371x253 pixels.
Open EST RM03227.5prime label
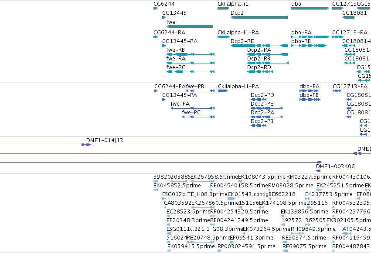pyautogui.click(x=309, y=177)
